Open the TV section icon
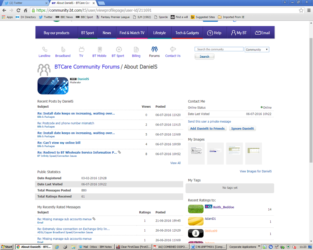 coord(81,49)
